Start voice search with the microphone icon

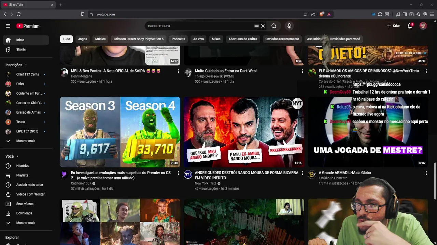289,26
